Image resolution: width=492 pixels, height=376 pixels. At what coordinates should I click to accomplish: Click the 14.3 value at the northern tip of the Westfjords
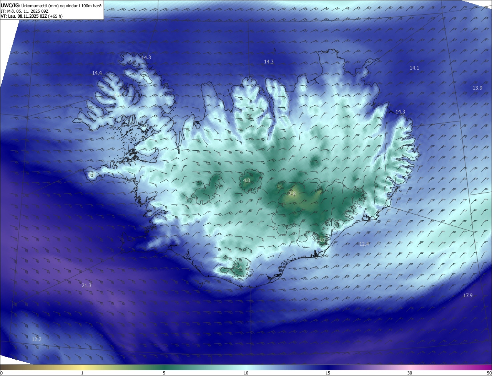click(x=146, y=57)
